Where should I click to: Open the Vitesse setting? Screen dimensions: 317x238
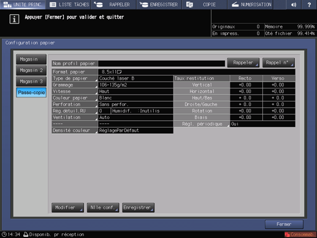tap(75, 91)
